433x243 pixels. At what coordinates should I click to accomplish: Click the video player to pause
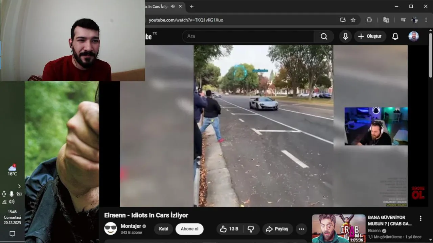pos(264,126)
